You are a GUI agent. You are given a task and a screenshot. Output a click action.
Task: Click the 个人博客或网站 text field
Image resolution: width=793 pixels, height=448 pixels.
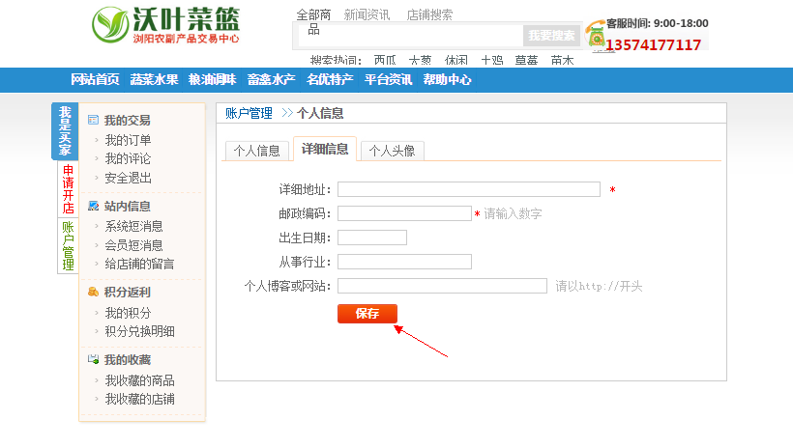click(x=442, y=286)
